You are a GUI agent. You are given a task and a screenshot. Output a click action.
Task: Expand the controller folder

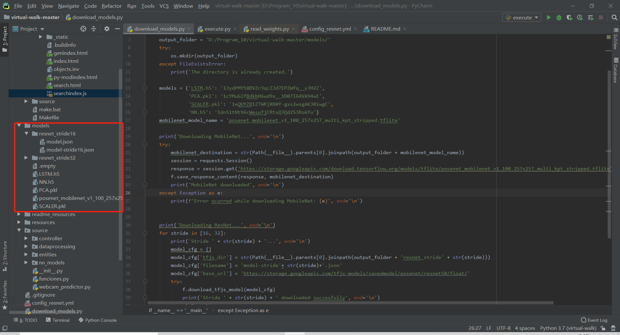click(26, 238)
